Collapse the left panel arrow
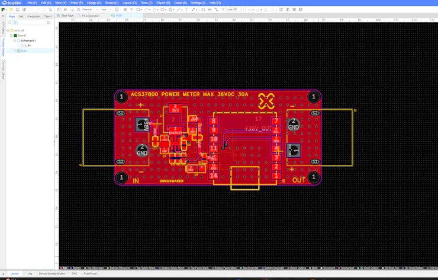Image resolution: width=438 pixels, height=280 pixels. [x=3, y=16]
